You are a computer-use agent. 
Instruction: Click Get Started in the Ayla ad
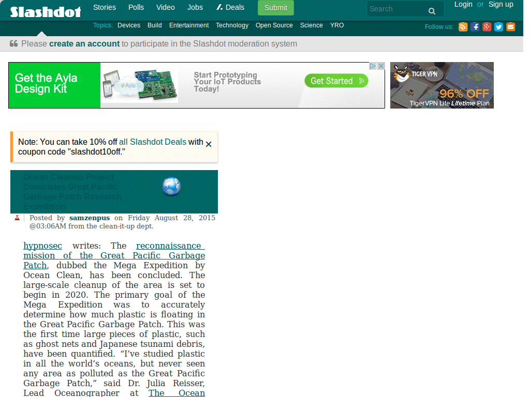(x=336, y=81)
